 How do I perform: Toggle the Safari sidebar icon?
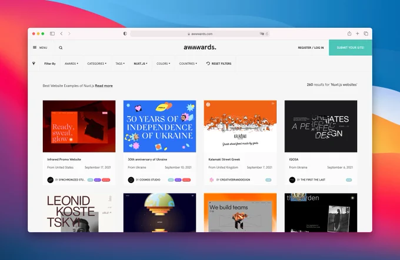click(x=52, y=34)
